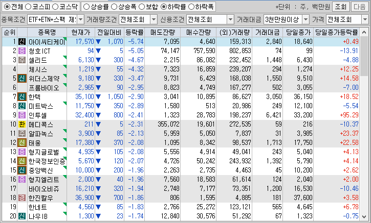
Task: Click the 경 badge for 한진칼우
Action: pyautogui.click(x=22, y=198)
